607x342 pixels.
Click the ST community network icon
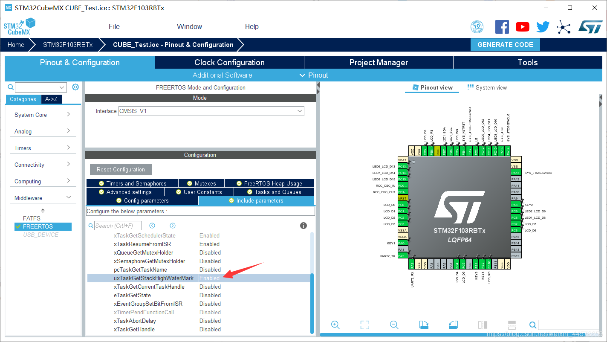coord(564,27)
